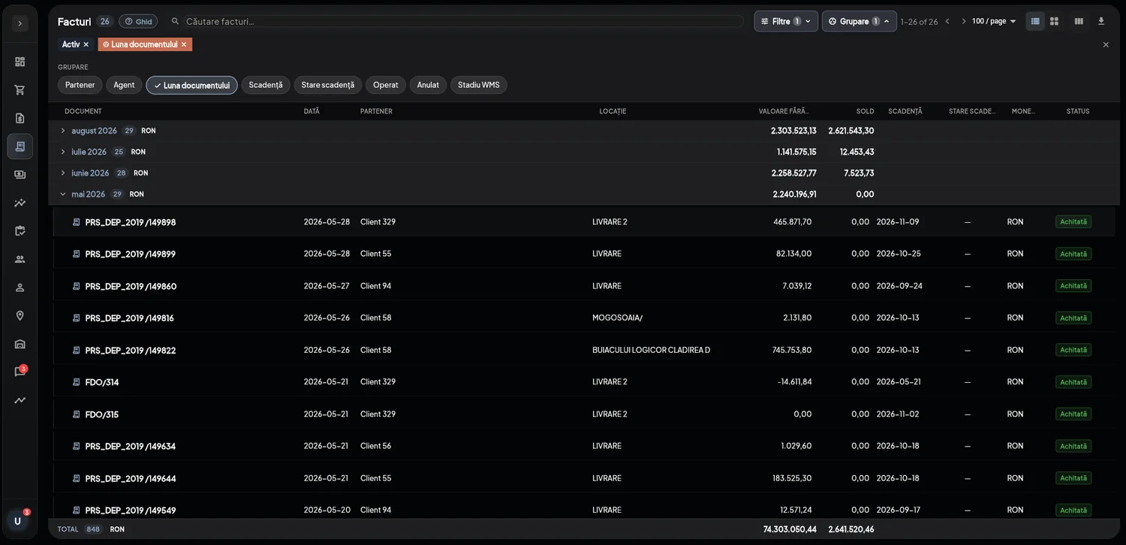The image size is (1126, 545).
Task: Click the download export icon
Action: point(1101,21)
